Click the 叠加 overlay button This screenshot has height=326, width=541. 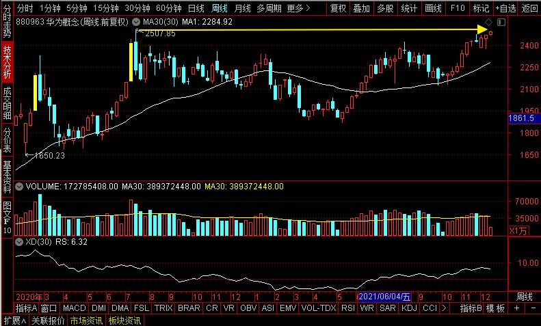coord(362,8)
